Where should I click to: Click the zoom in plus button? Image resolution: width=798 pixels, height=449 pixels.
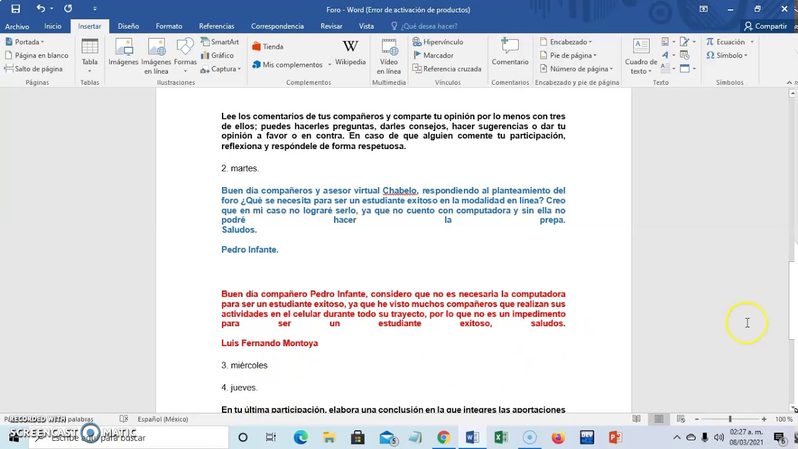click(764, 419)
